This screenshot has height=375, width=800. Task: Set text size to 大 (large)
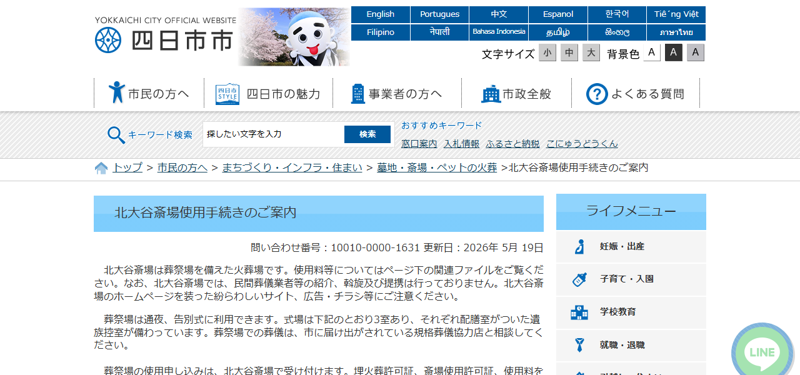tap(591, 52)
